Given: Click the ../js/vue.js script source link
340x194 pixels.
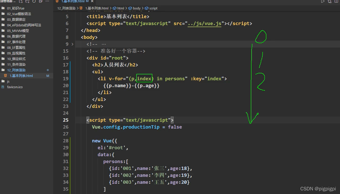Looking at the screenshot, I should click(204, 24).
